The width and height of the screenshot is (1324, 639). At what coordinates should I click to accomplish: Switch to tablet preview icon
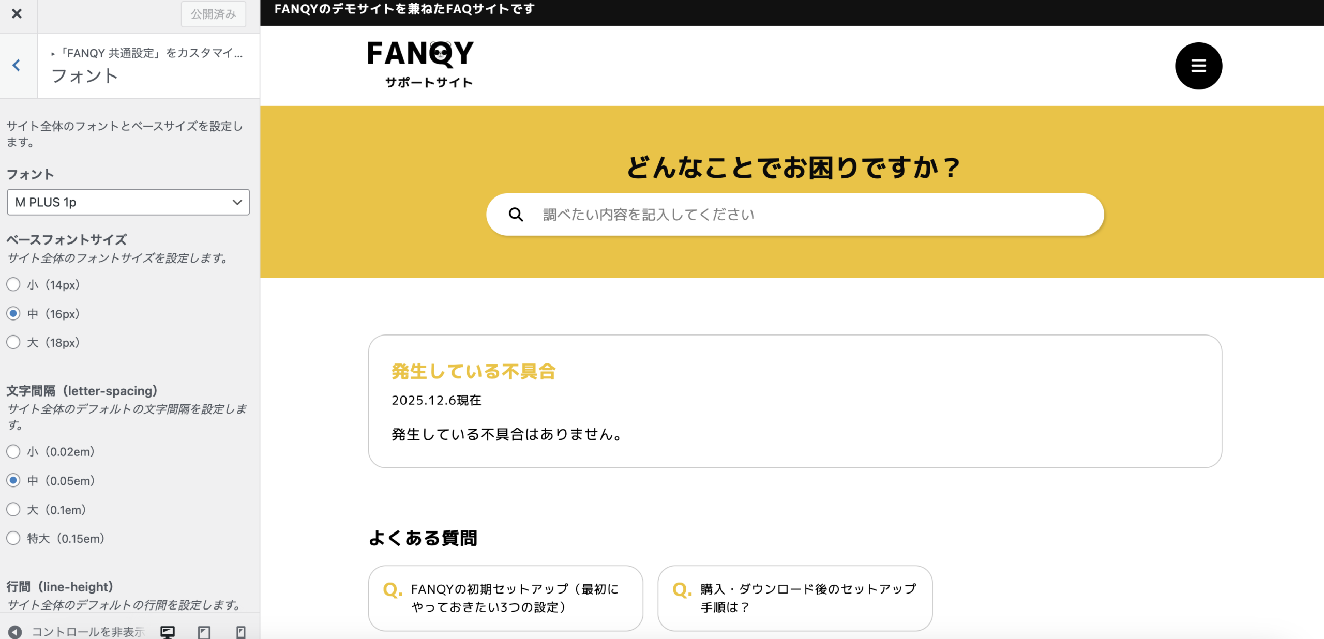click(x=204, y=631)
